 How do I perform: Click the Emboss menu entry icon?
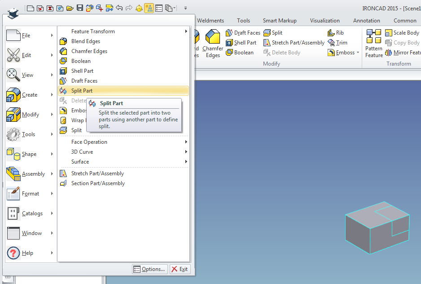(x=63, y=111)
